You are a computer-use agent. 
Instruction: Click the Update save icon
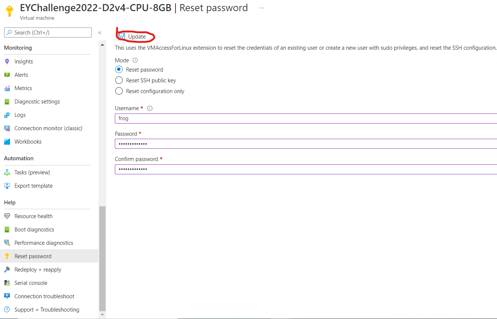(122, 36)
